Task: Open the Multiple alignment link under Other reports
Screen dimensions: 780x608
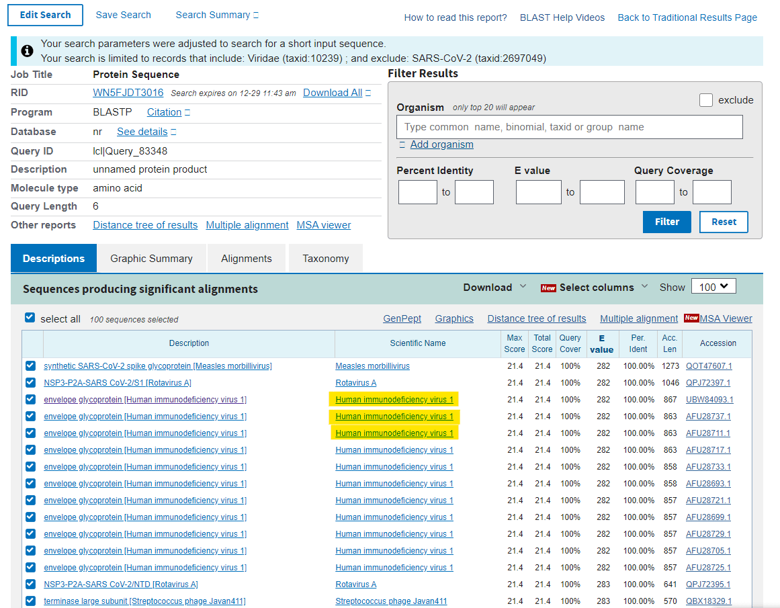Action: point(247,225)
